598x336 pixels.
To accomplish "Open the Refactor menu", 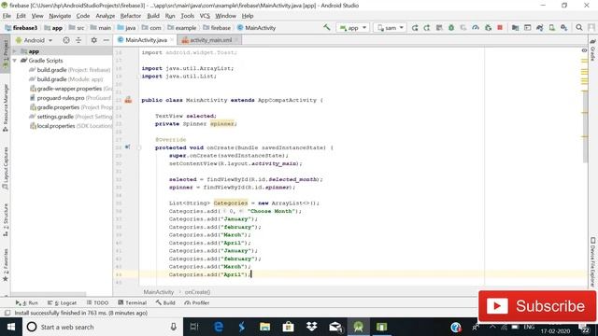I will point(131,16).
